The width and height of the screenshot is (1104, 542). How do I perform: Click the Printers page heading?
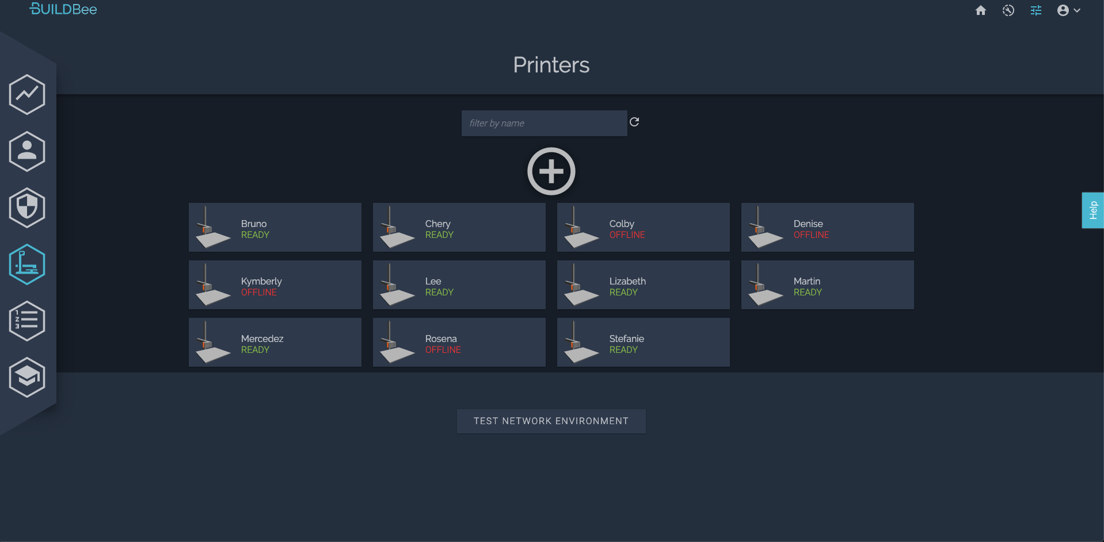[x=551, y=65]
